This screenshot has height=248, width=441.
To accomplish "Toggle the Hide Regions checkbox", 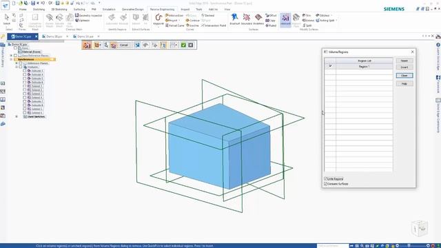I will click(x=326, y=179).
